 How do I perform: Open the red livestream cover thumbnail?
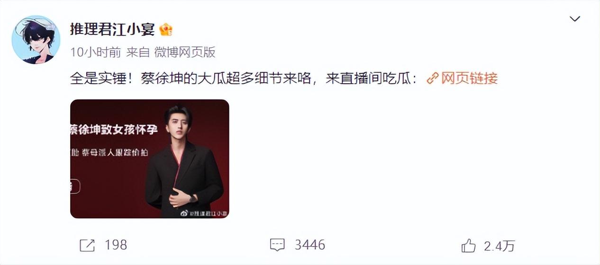pyautogui.click(x=150, y=159)
